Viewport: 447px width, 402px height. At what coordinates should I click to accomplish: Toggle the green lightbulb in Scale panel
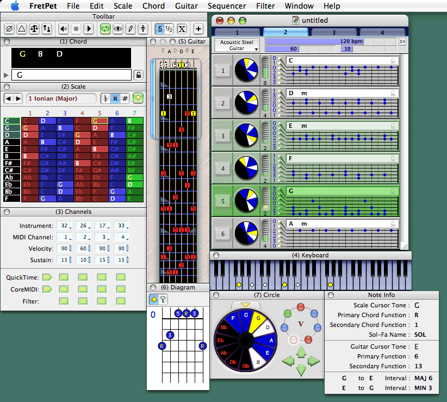pos(138,98)
